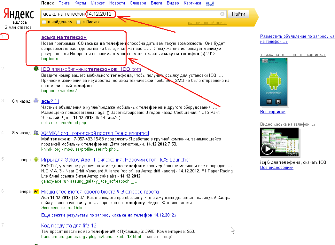The height and width of the screenshot is (245, 335).
Task: Tick the "в Лисках" checkbox
Action: [x=78, y=22]
